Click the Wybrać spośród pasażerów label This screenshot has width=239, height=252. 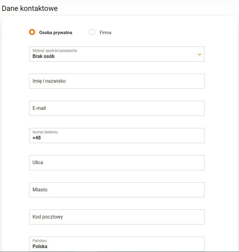55,51
